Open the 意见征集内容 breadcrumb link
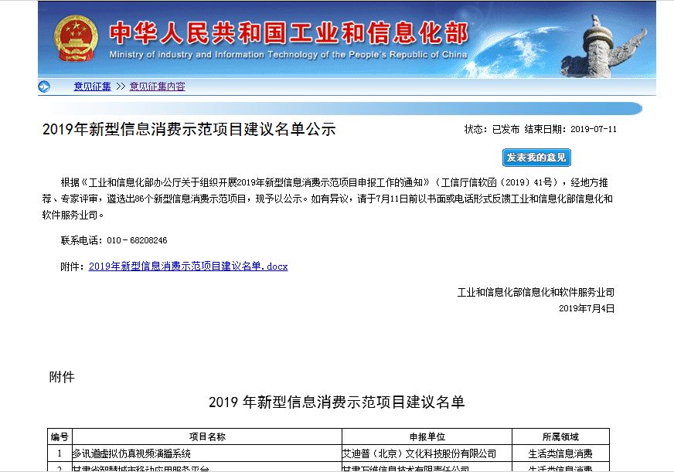Viewport: 674px width, 472px height. 157,87
